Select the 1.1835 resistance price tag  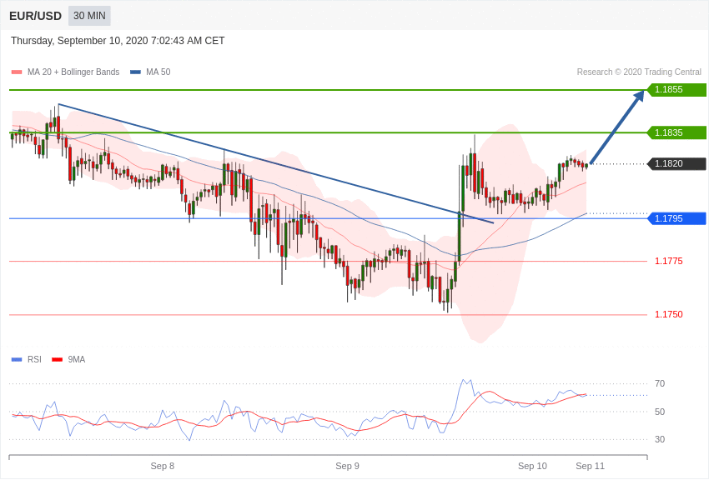(676, 132)
